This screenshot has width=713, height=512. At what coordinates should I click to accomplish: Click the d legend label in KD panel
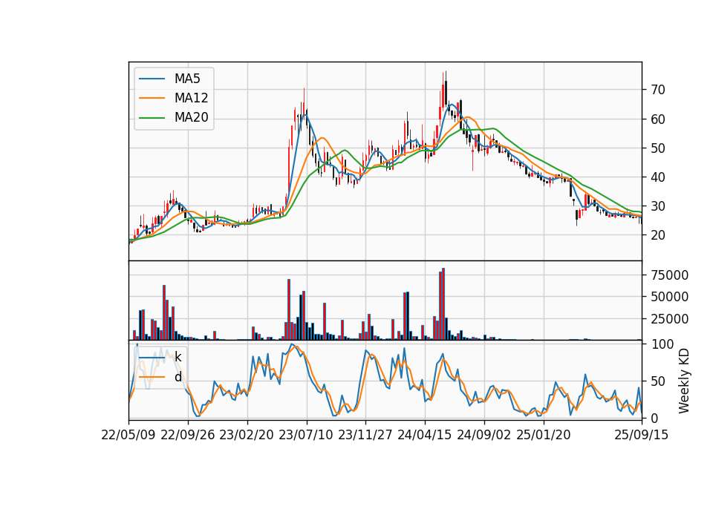click(x=178, y=377)
